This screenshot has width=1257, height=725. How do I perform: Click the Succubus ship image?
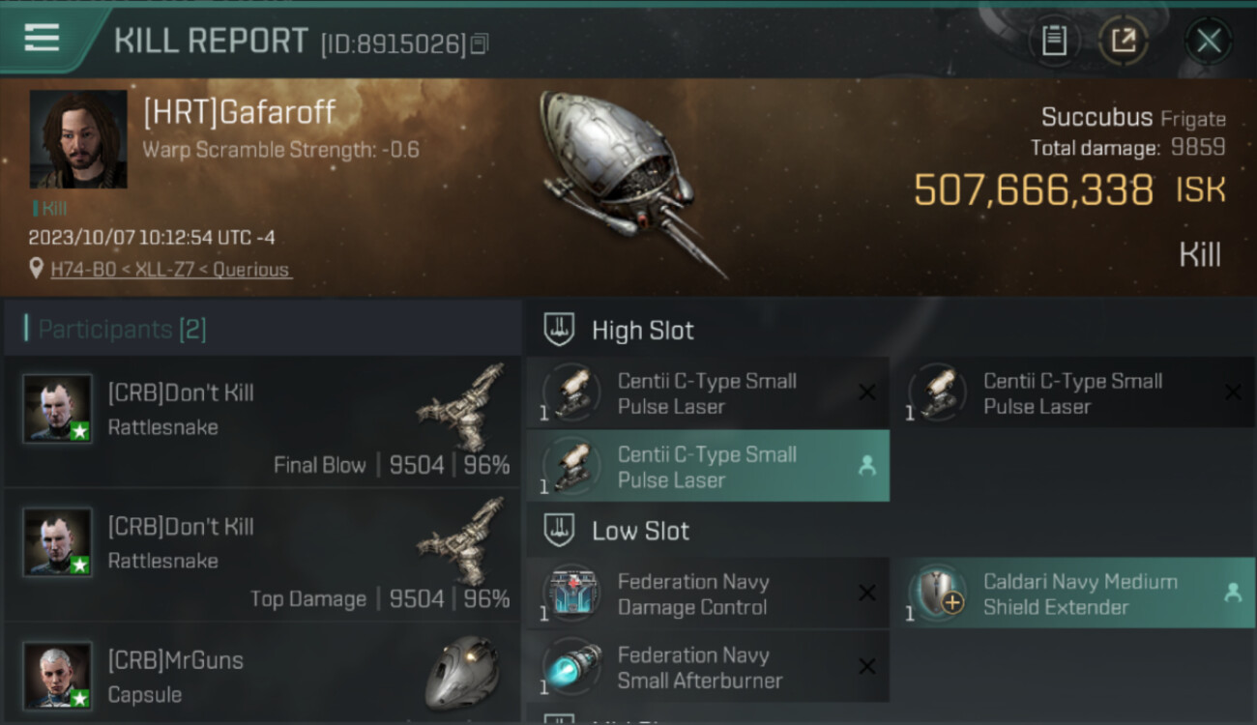pos(628,179)
